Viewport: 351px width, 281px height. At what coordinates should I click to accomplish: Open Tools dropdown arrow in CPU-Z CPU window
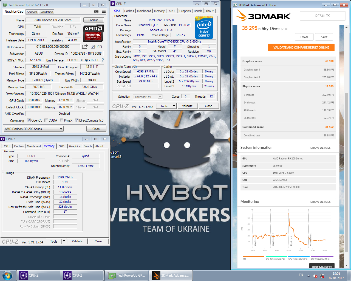click(x=174, y=106)
